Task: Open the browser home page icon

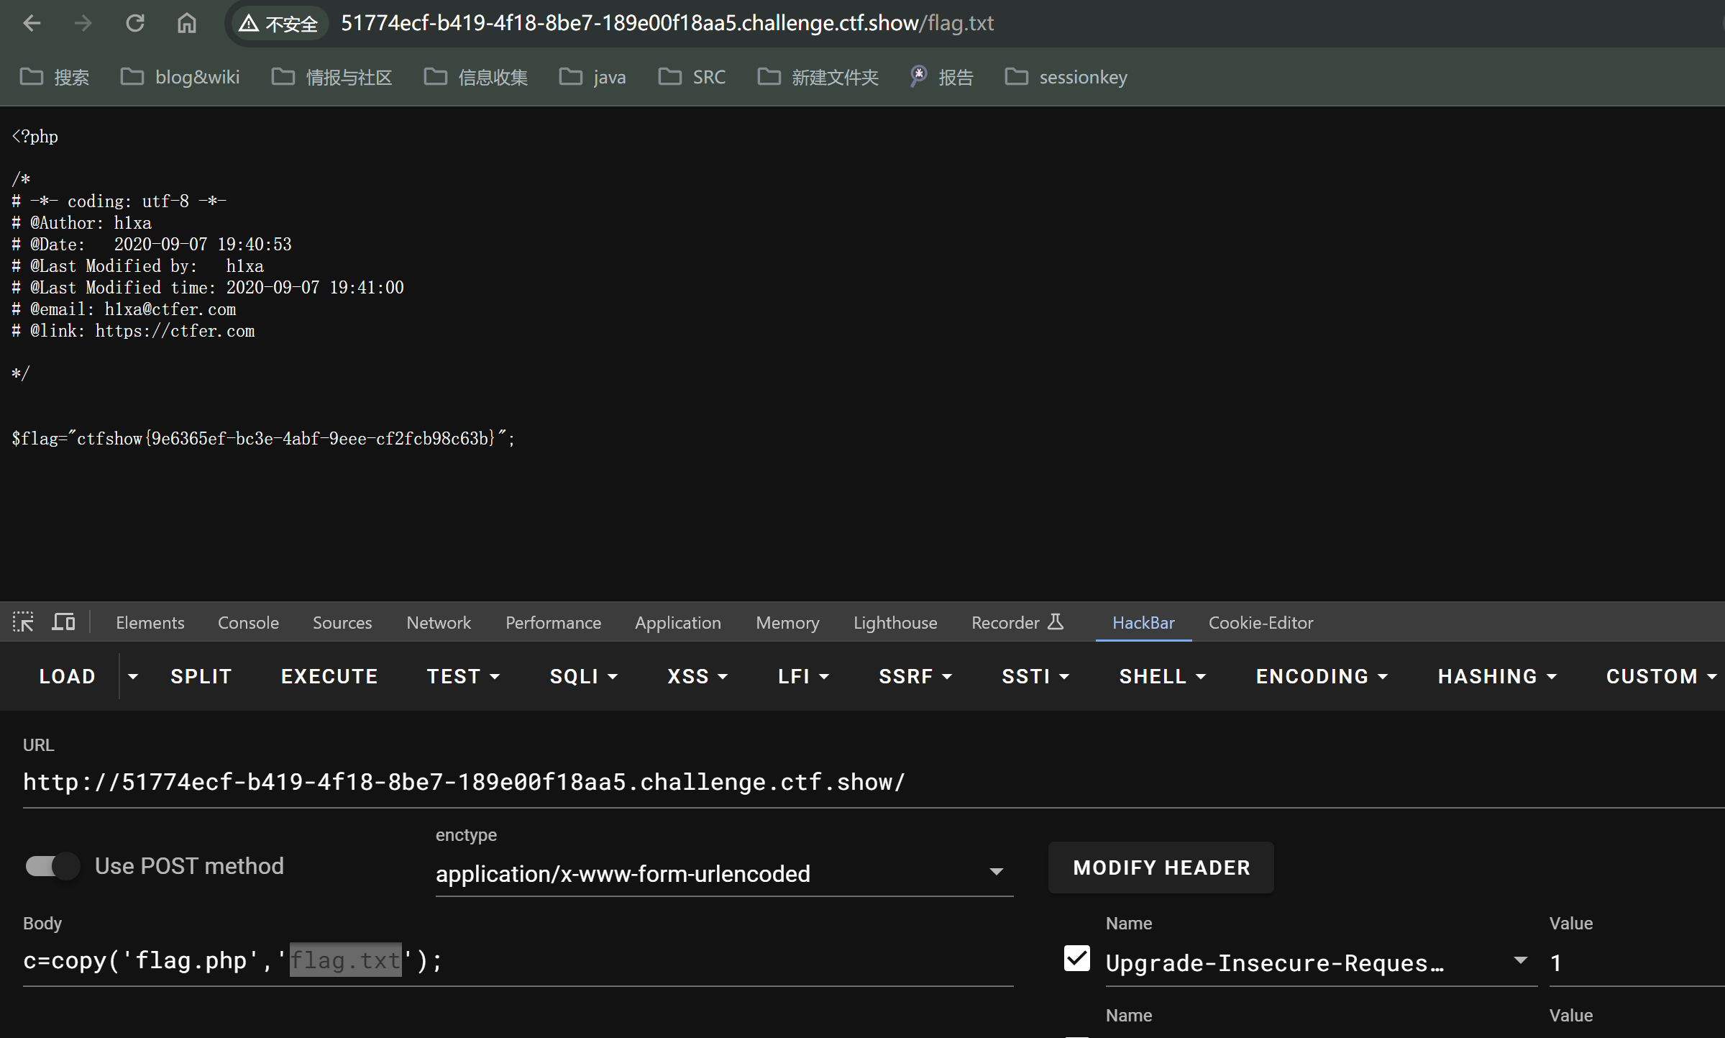Action: tap(187, 23)
